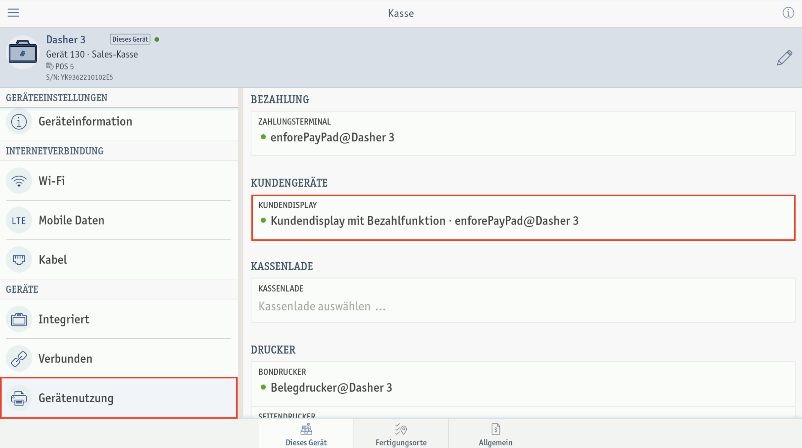The width and height of the screenshot is (802, 448).
Task: Click the POS 5 label
Action: 65,66
